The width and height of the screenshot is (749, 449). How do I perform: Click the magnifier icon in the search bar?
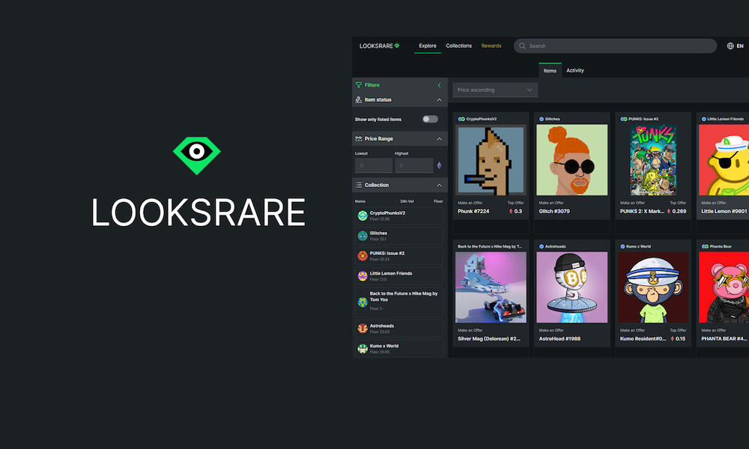pyautogui.click(x=522, y=46)
